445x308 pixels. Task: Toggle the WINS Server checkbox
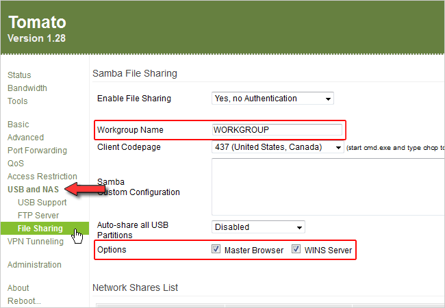click(296, 250)
